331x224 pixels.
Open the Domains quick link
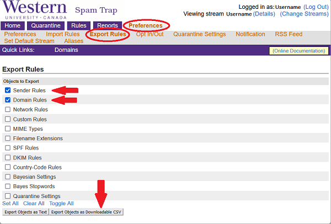tap(66, 50)
